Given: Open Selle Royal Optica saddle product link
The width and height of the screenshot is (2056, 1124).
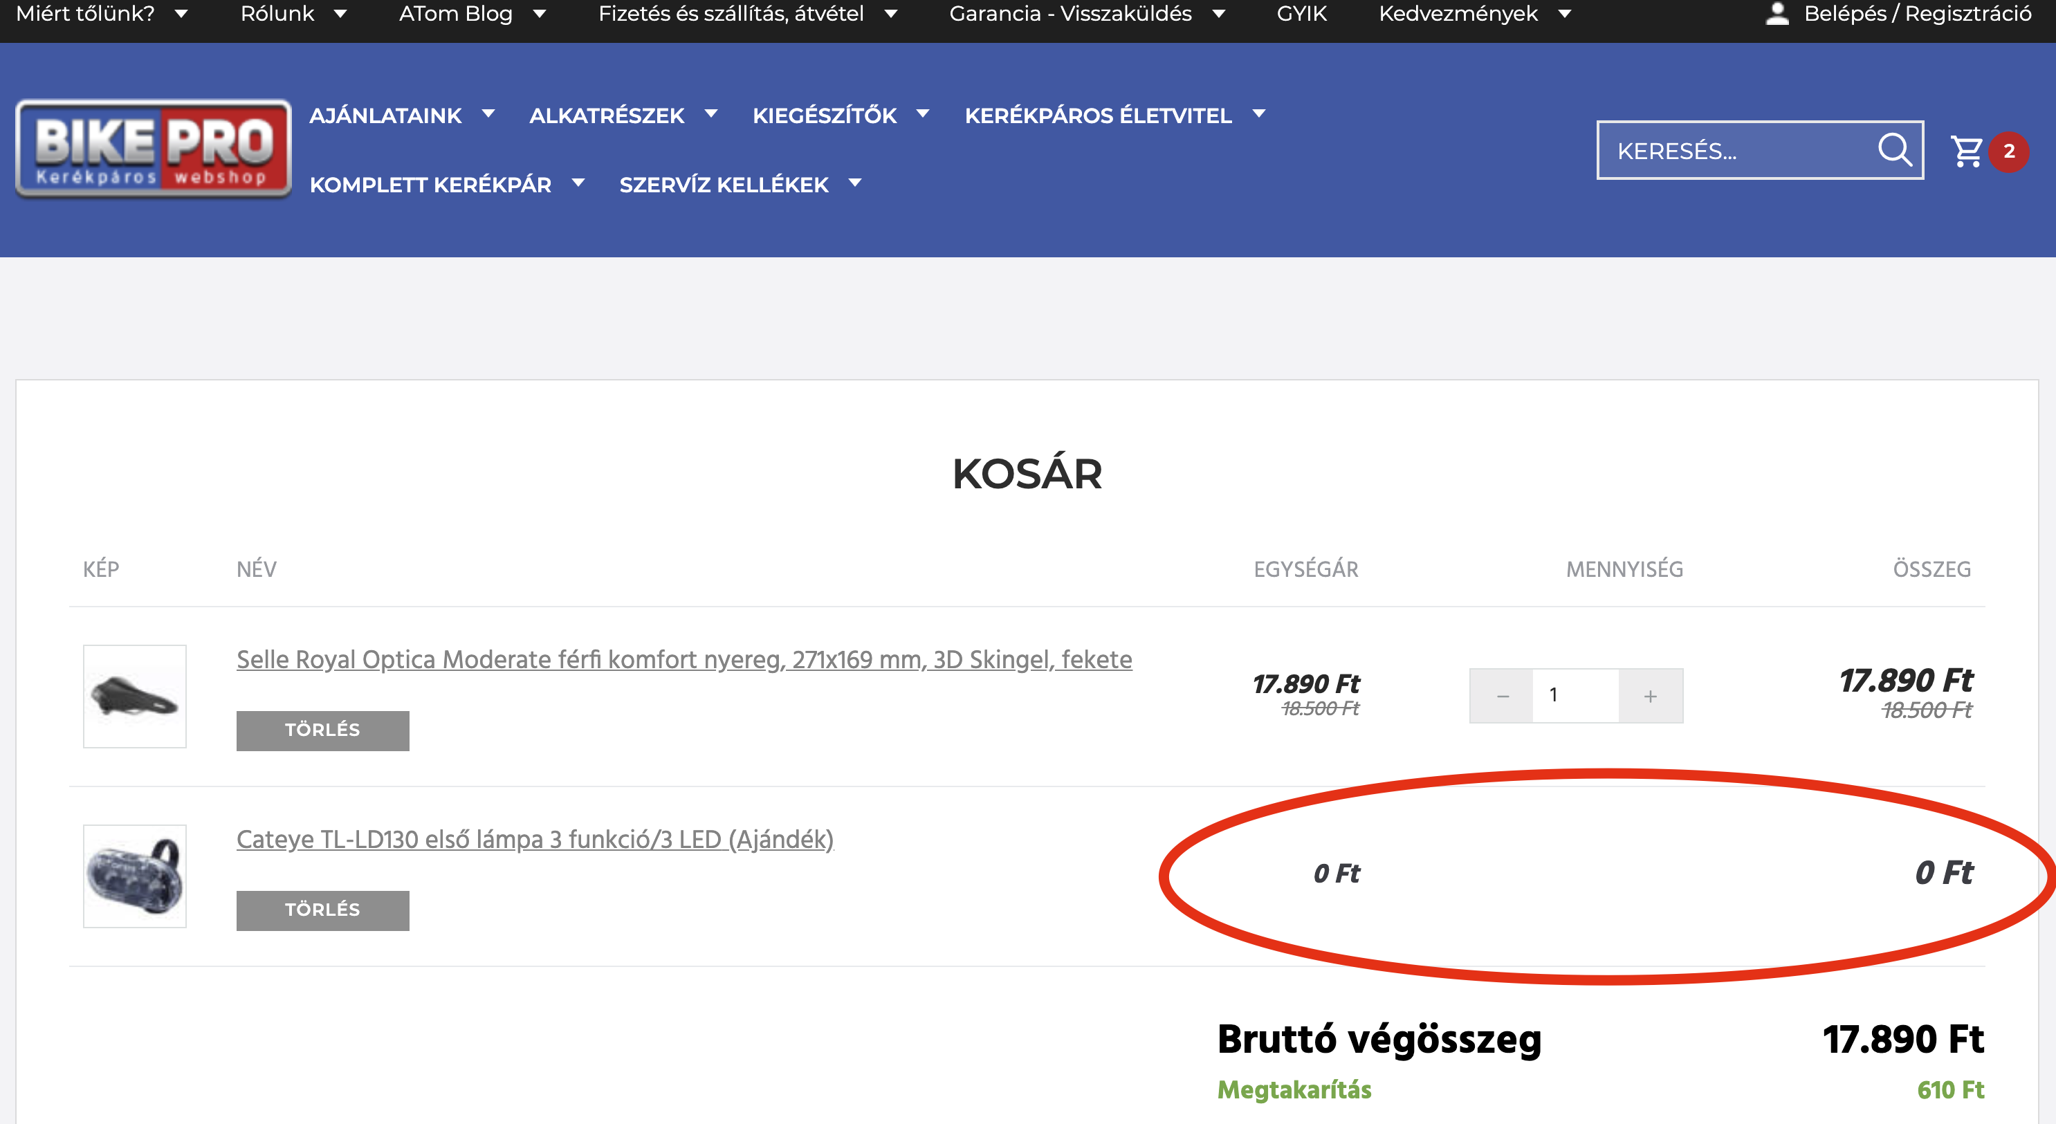Looking at the screenshot, I should tap(684, 659).
